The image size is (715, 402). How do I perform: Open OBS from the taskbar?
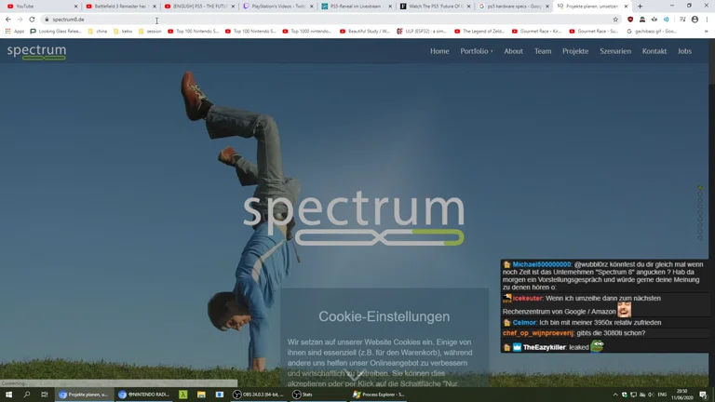click(x=257, y=395)
